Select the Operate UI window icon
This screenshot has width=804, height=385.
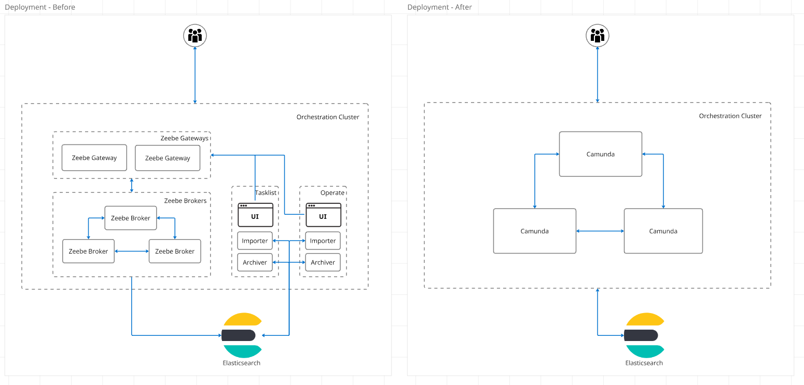click(x=323, y=215)
